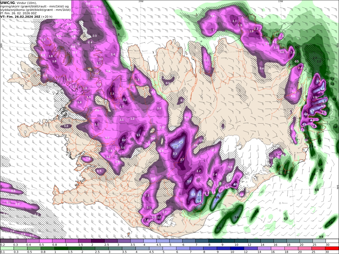
Task: Pick upper legend swatch starting at 1
Action: [72, 241]
